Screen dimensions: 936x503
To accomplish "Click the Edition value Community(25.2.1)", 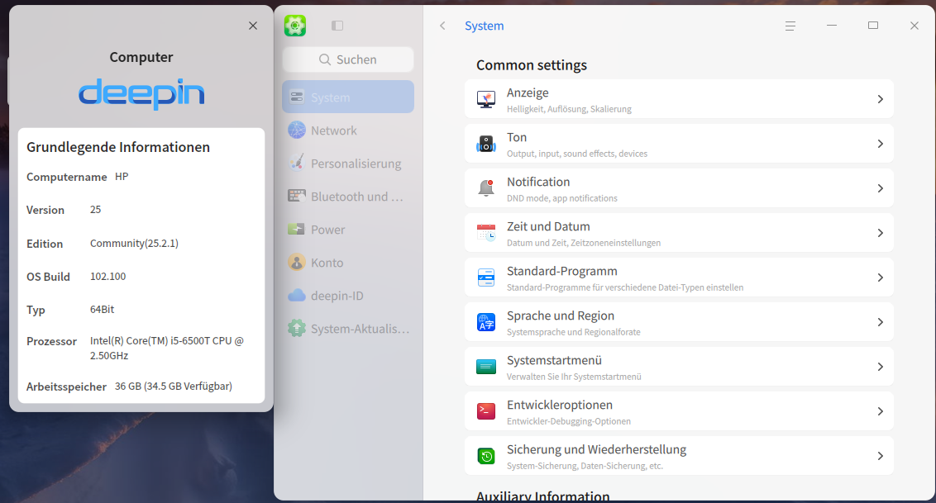I will [x=134, y=243].
